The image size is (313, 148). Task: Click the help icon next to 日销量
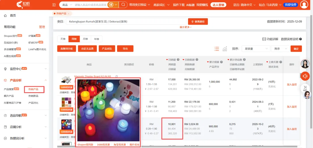[x=178, y=60]
